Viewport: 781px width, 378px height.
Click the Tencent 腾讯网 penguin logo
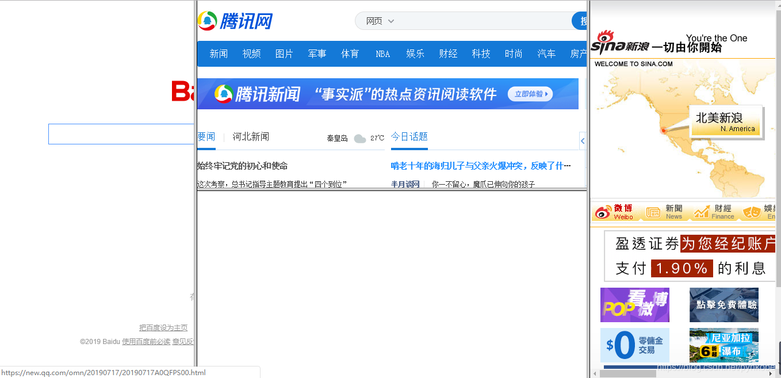click(235, 21)
